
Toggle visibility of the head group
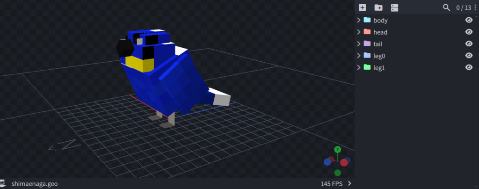click(469, 32)
